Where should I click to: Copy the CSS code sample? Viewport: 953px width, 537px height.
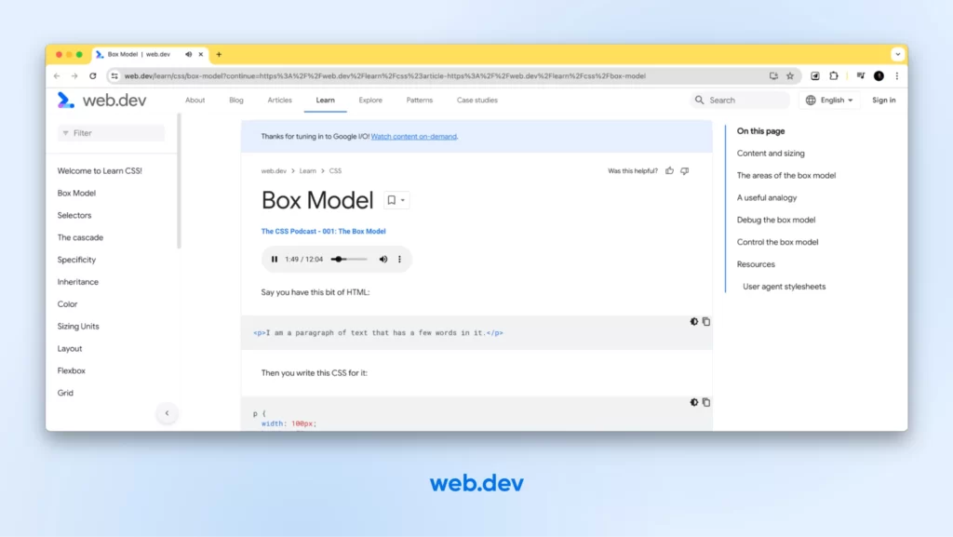[x=706, y=402]
